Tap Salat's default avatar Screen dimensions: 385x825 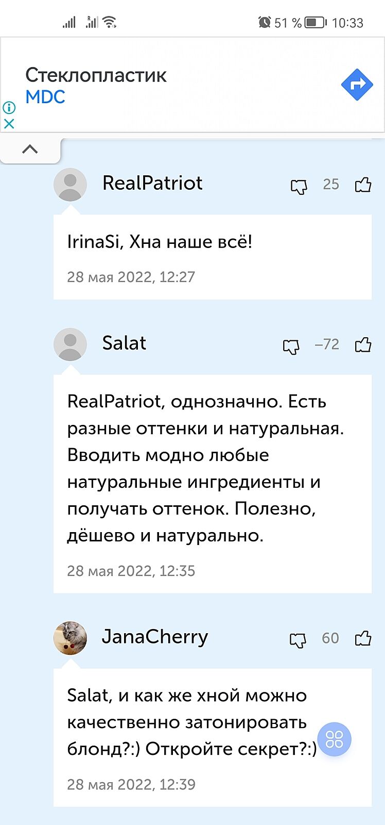tap(70, 344)
